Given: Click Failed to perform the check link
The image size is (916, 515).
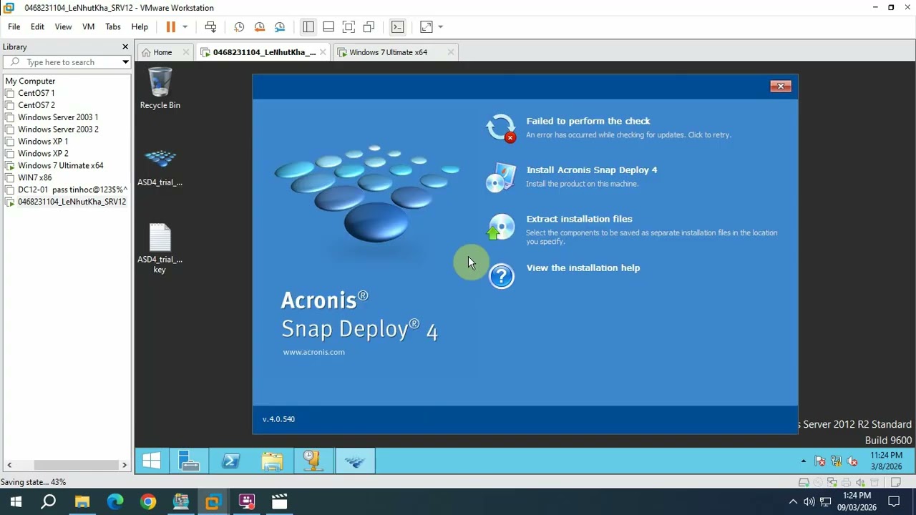Looking at the screenshot, I should (588, 121).
